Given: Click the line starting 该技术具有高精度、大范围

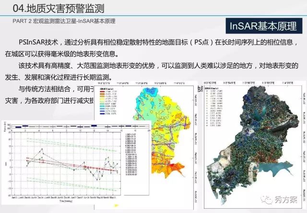Looking at the screenshot, I should click(x=158, y=66).
